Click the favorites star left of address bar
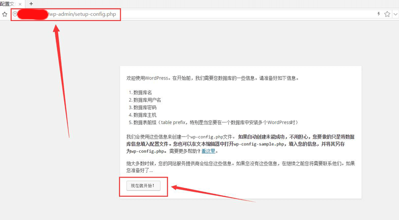Viewport: 399px width, 220px height. (x=5, y=14)
